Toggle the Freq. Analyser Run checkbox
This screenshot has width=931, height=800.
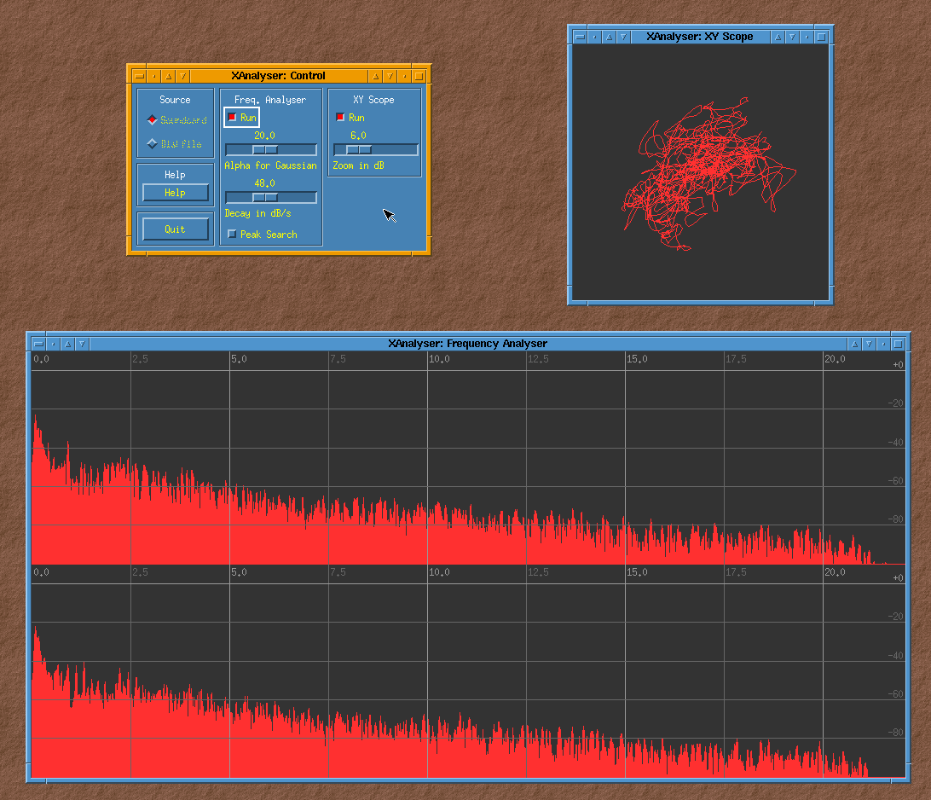232,118
